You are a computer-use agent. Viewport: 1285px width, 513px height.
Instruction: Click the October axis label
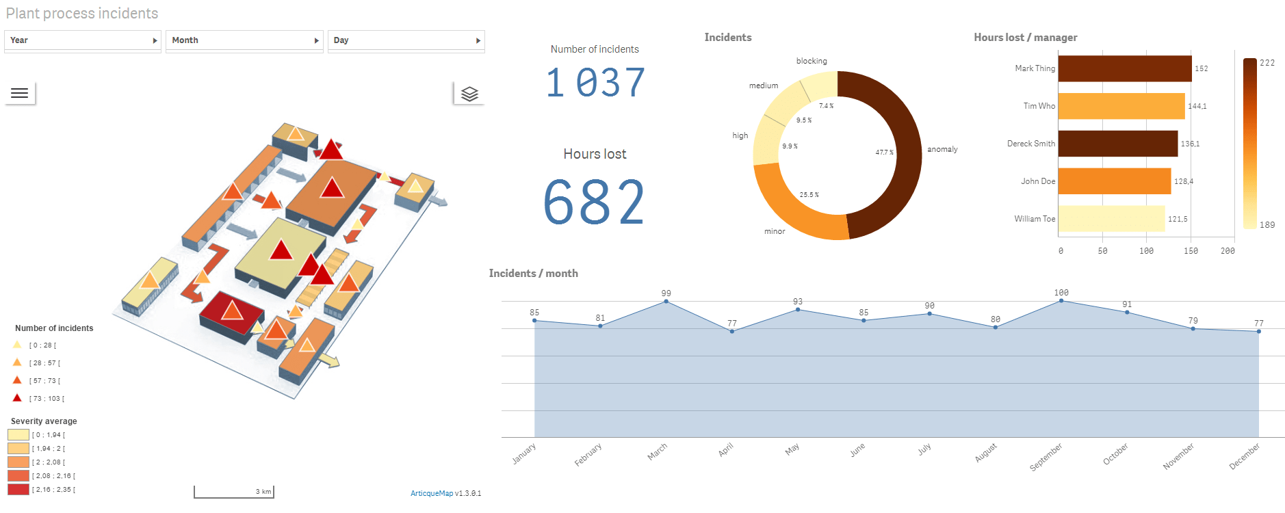click(1115, 454)
